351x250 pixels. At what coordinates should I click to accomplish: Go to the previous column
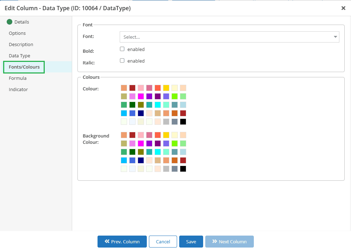tap(122, 242)
